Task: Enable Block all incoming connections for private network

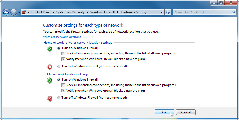Action: click(x=63, y=53)
